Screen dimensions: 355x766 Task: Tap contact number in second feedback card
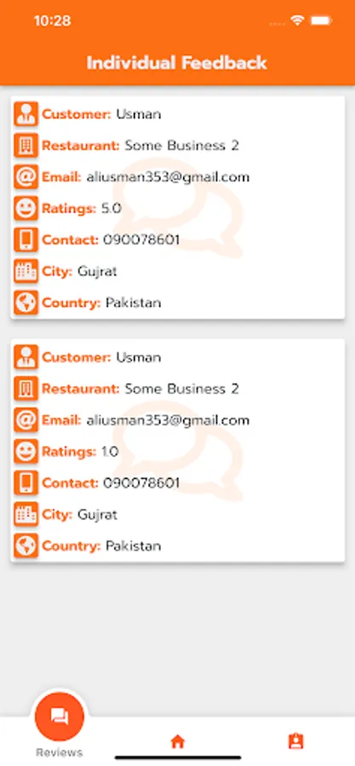tap(141, 483)
